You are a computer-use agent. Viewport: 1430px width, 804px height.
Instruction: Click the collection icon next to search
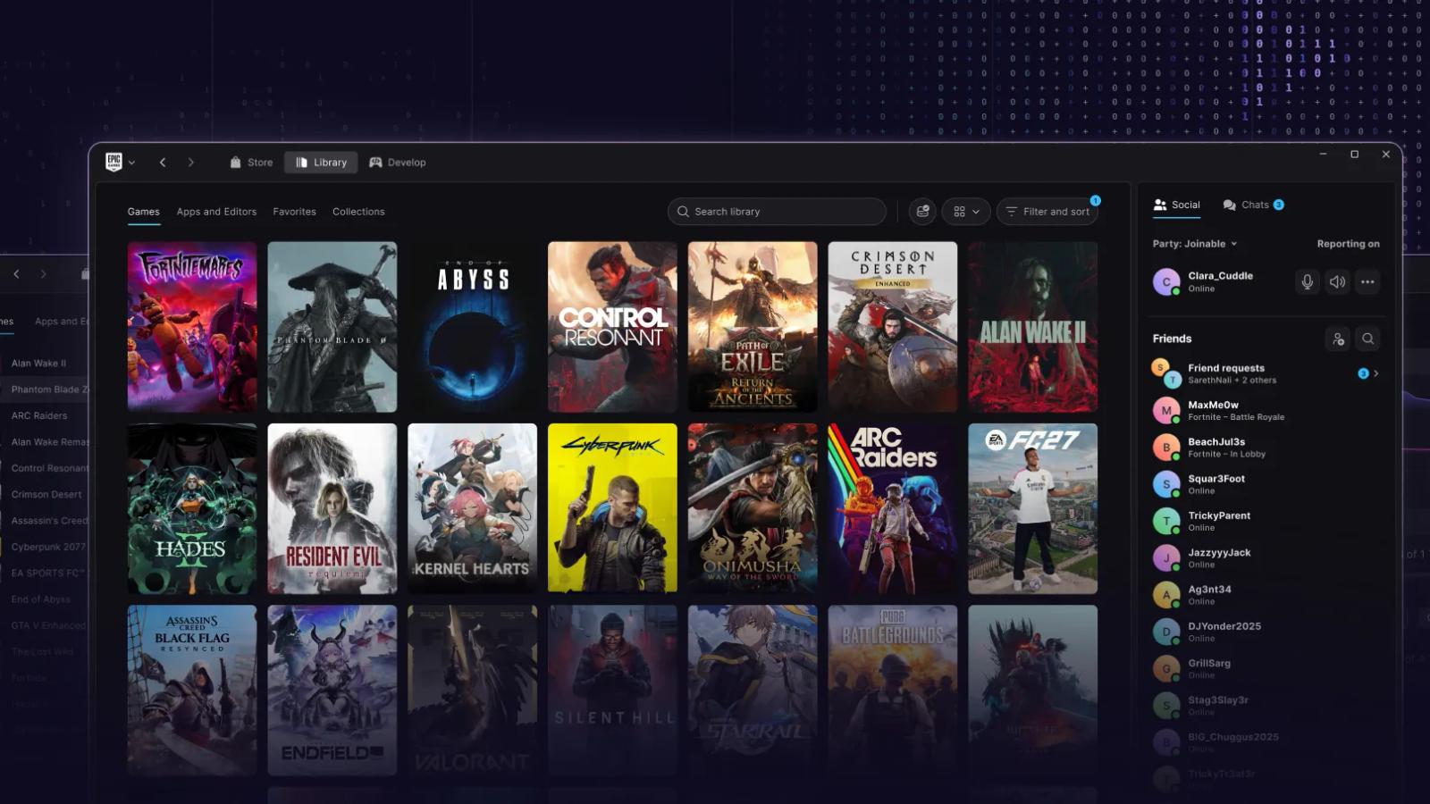click(x=923, y=212)
